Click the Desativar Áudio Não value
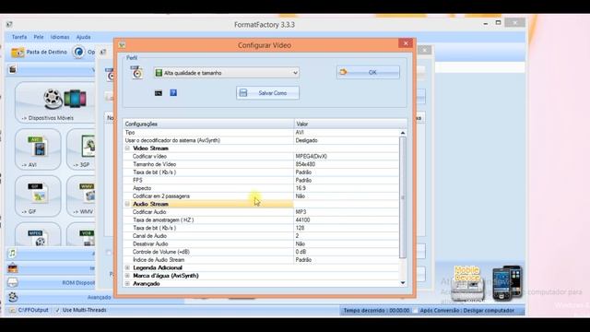Image resolution: width=590 pixels, height=332 pixels. (x=300, y=243)
